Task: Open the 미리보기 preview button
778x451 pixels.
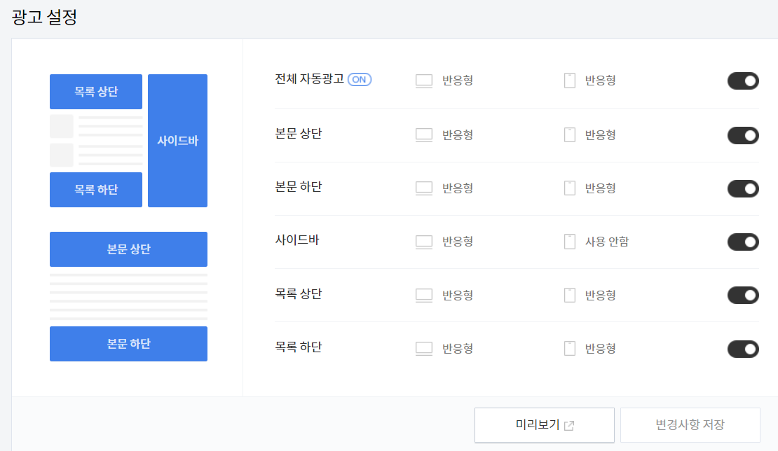Action: (545, 424)
